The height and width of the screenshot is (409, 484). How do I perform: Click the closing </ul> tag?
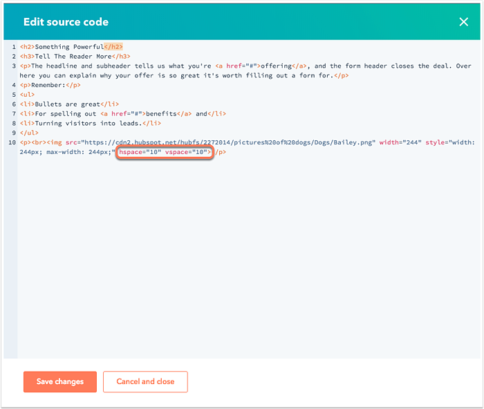[29, 133]
